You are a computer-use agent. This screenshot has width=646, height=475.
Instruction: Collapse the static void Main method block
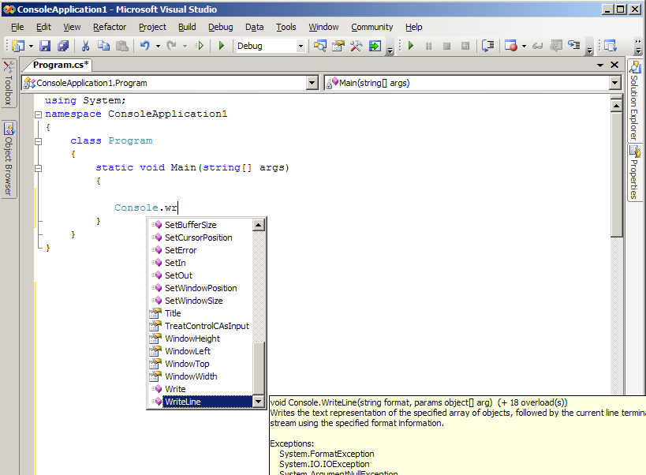tap(39, 168)
